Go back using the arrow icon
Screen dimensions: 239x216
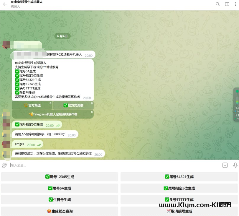coord(5,4)
